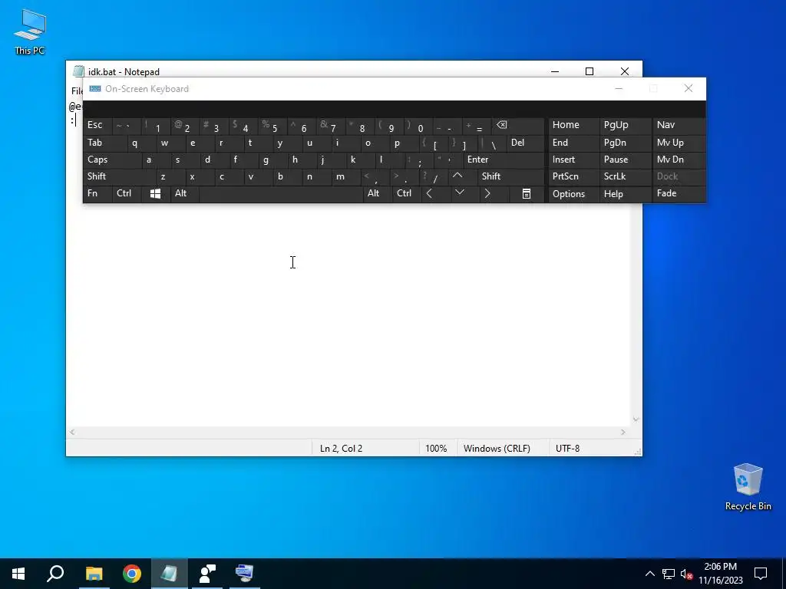
Task: Click the network tray icon
Action: [x=669, y=574]
